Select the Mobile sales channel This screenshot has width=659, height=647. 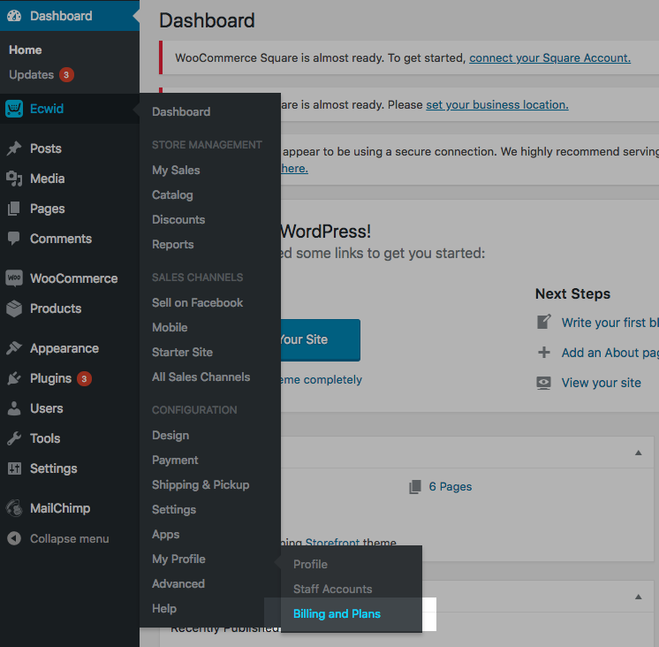170,328
